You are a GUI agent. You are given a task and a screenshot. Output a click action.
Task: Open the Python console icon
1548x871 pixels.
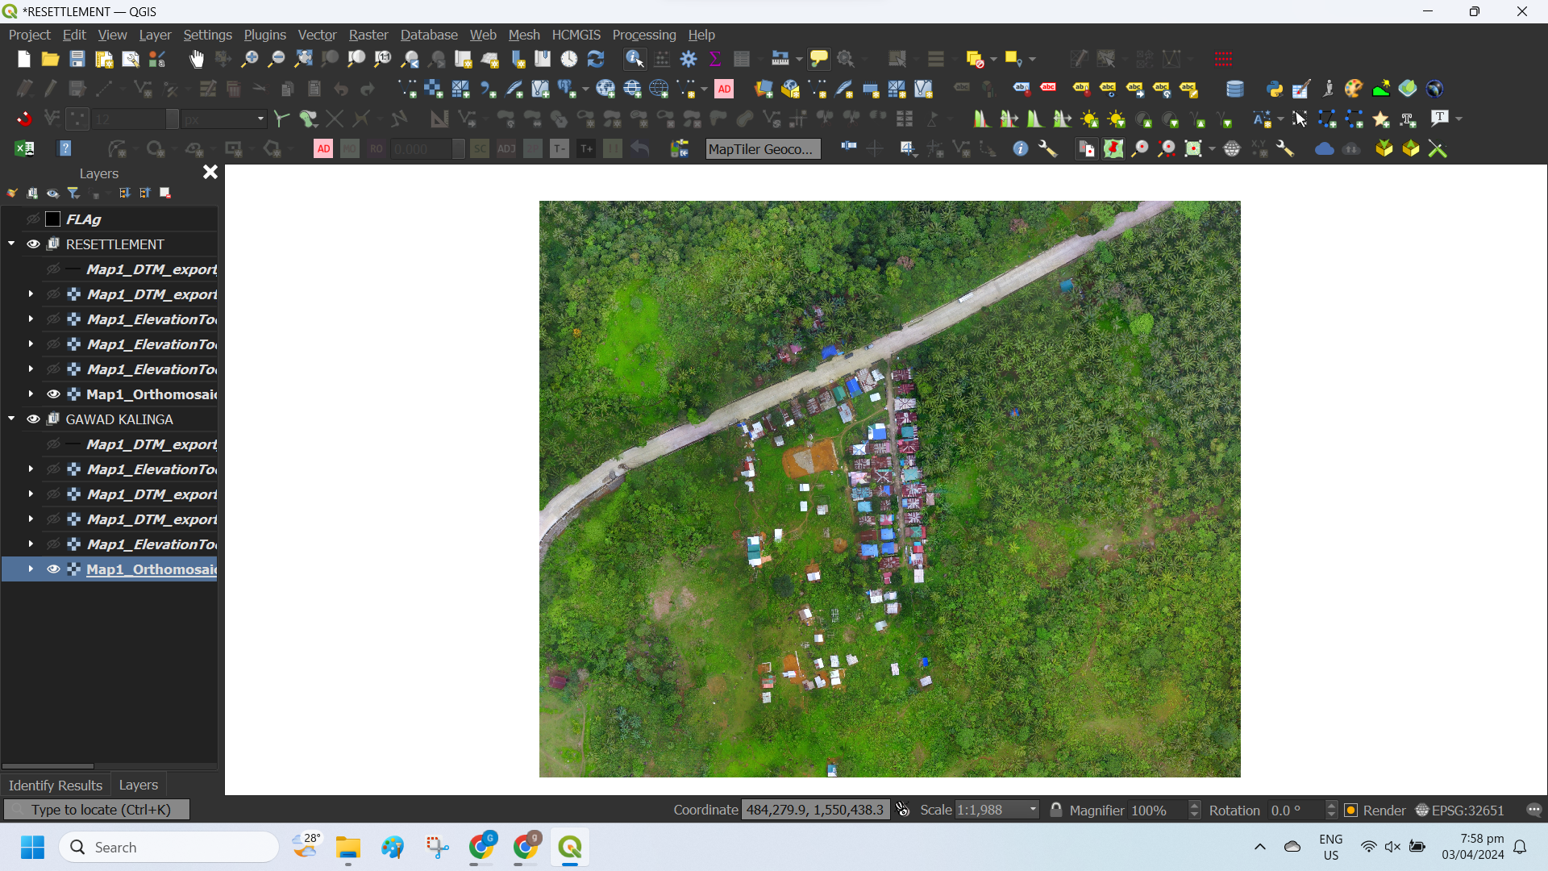(x=1274, y=89)
